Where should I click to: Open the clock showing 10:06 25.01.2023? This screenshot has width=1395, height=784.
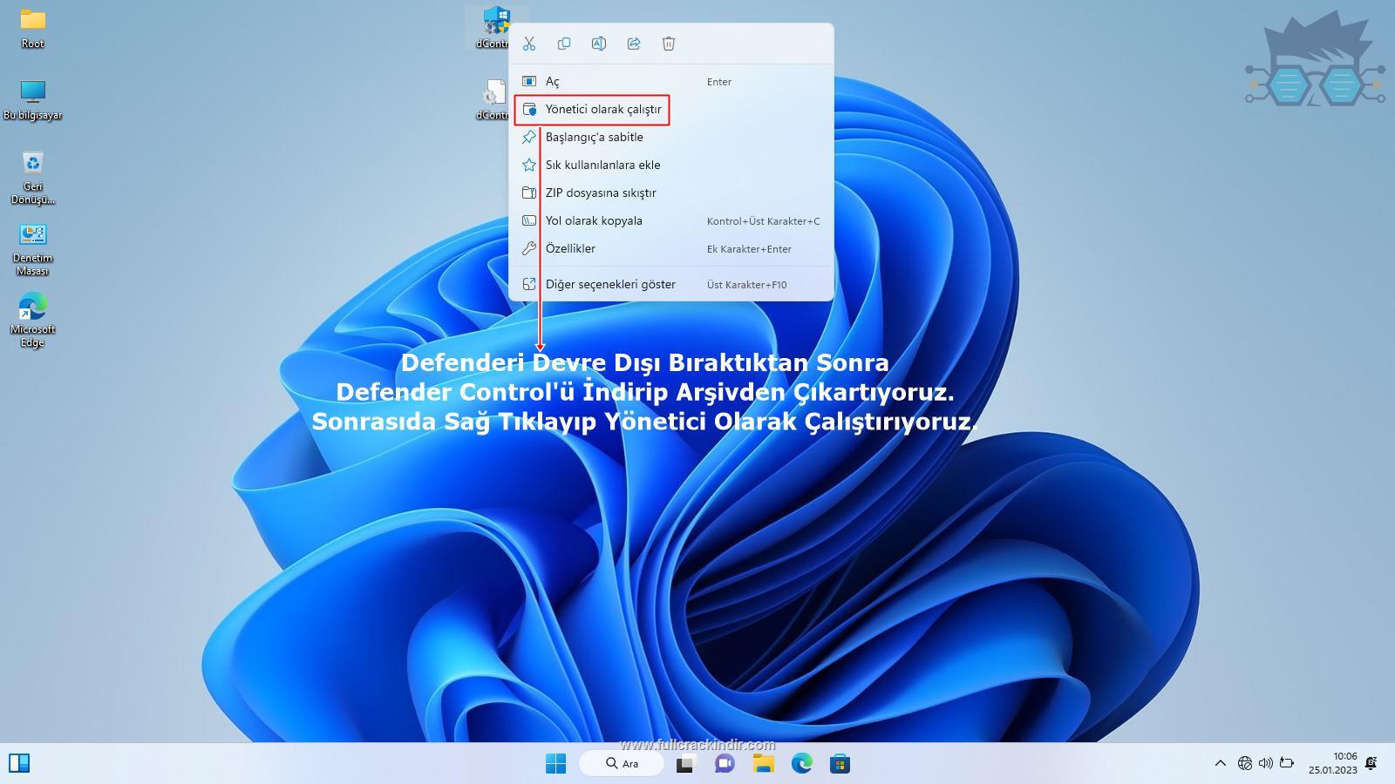[1332, 763]
